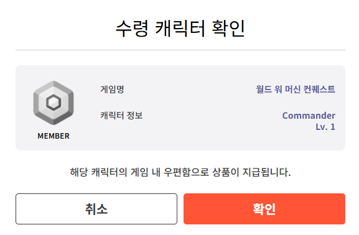Click the word 확인 in the dialog title
The height and width of the screenshot is (235, 359).
coord(228,29)
